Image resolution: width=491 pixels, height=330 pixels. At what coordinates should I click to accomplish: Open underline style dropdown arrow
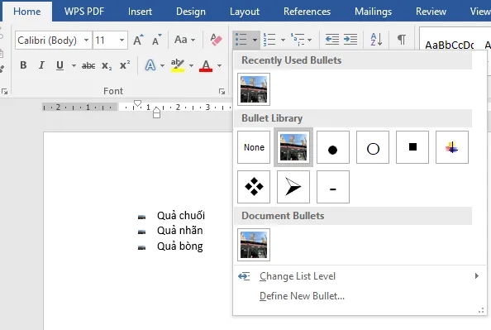click(74, 65)
